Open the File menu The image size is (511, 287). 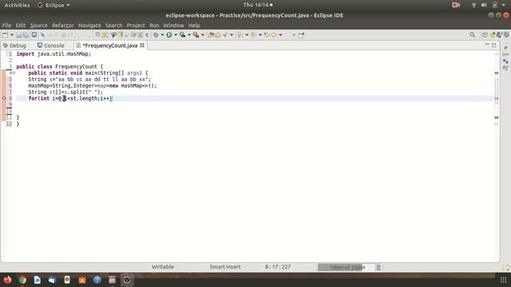tap(6, 26)
